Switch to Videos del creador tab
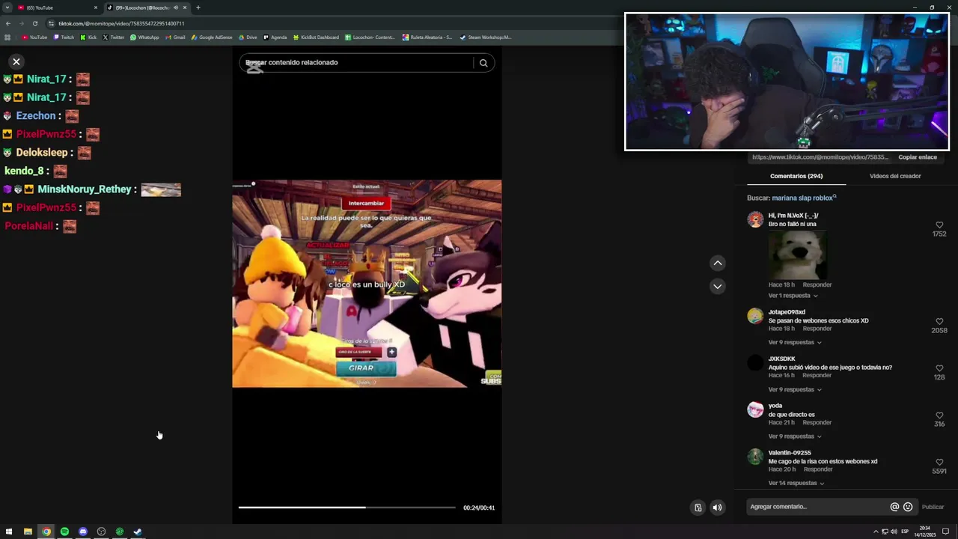Screen dimensions: 958x539 (x=895, y=176)
